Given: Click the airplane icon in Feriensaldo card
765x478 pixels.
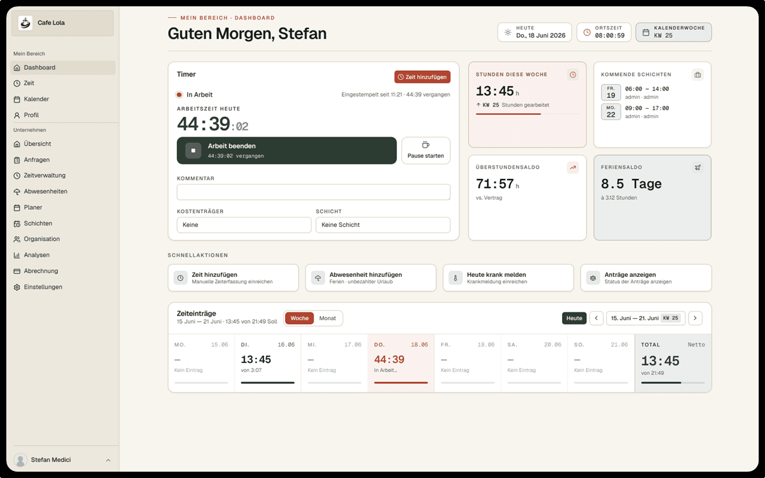Looking at the screenshot, I should coord(697,168).
